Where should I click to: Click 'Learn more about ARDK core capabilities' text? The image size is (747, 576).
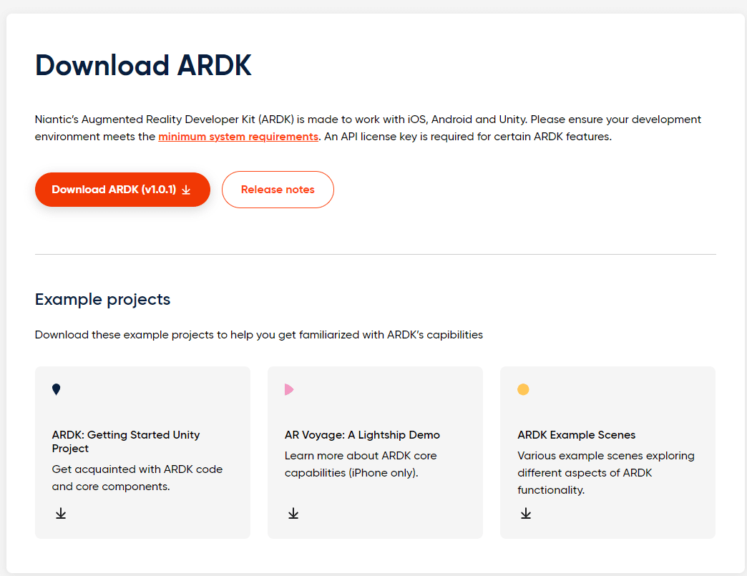click(x=361, y=464)
